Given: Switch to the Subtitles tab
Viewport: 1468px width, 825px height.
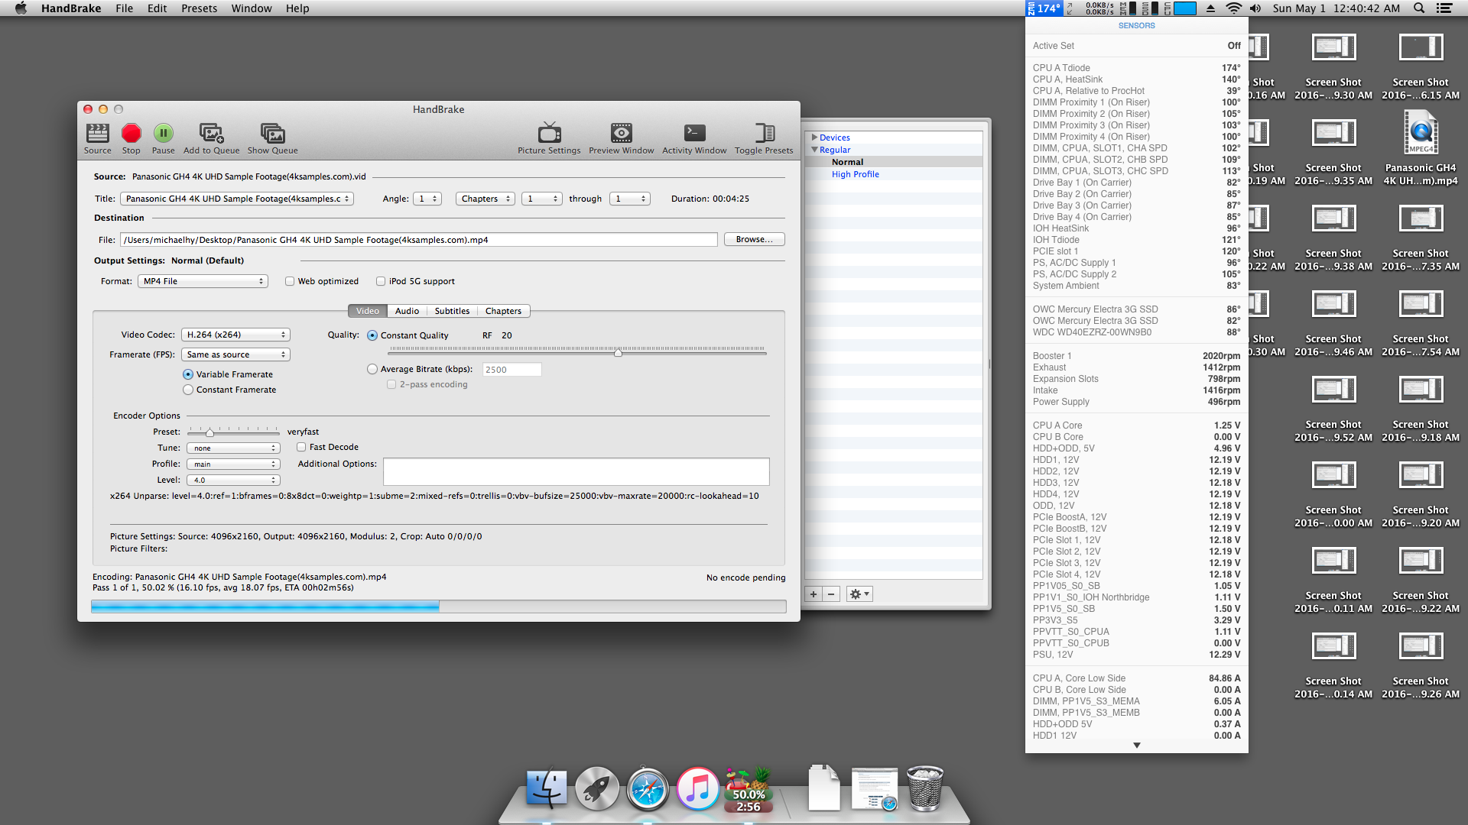Looking at the screenshot, I should pos(452,311).
